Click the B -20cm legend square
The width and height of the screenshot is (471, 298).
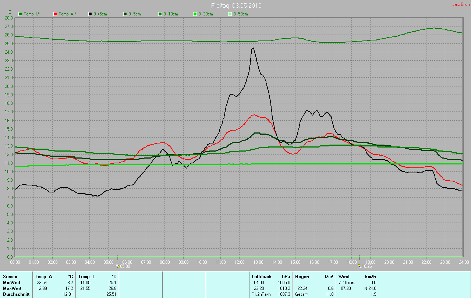click(195, 14)
